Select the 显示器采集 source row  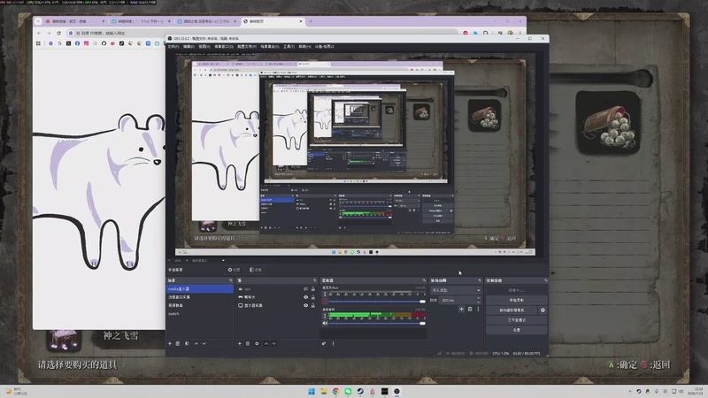275,305
